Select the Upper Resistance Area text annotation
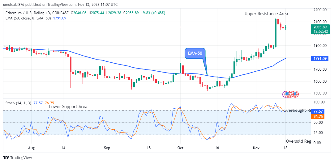334x163 pixels. pyautogui.click(x=266, y=14)
